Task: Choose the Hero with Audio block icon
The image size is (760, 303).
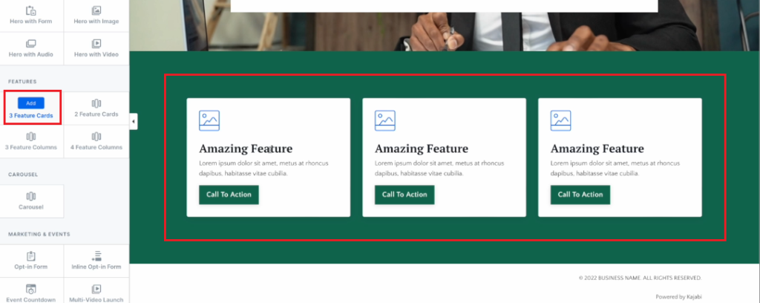Action: pyautogui.click(x=31, y=44)
